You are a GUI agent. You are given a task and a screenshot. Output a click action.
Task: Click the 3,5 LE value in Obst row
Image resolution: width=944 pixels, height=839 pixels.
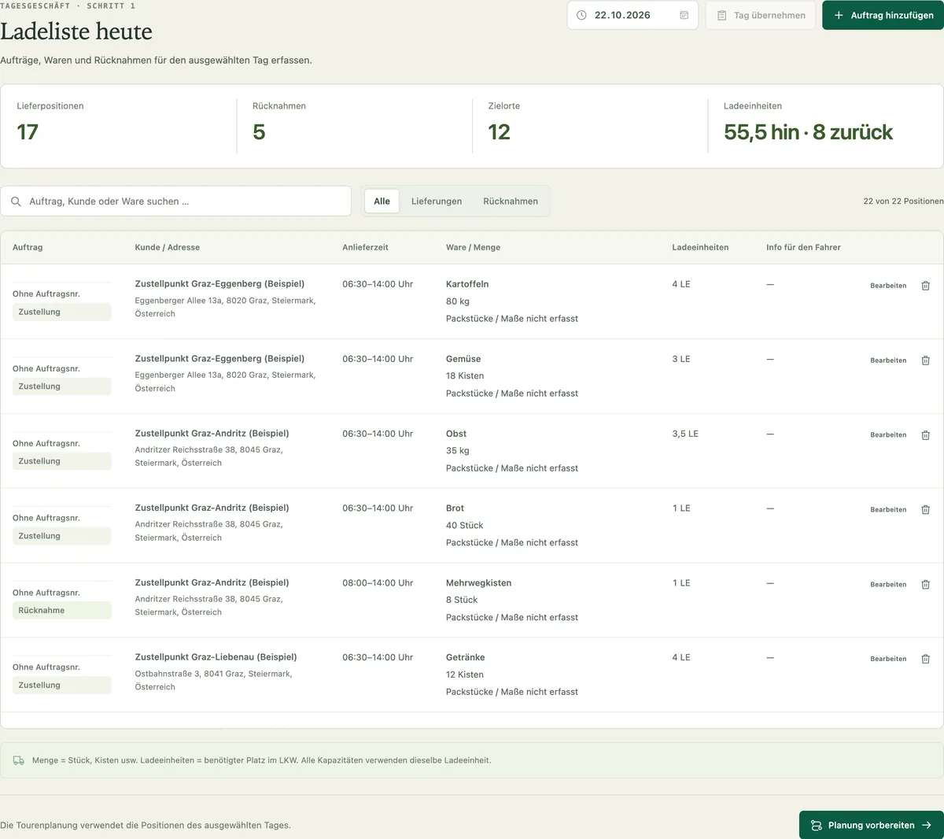point(685,434)
